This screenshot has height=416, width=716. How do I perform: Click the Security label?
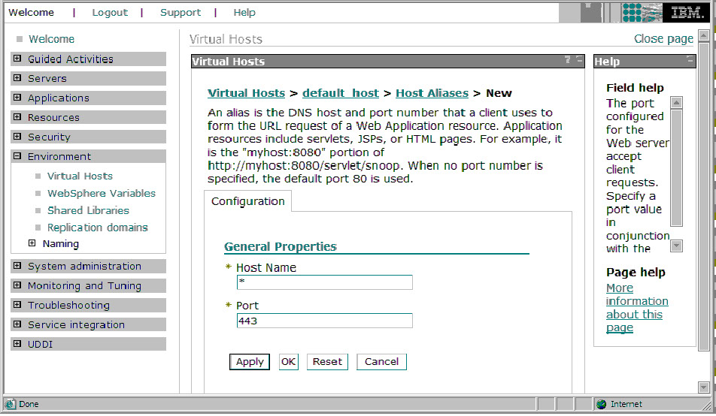[x=49, y=137]
